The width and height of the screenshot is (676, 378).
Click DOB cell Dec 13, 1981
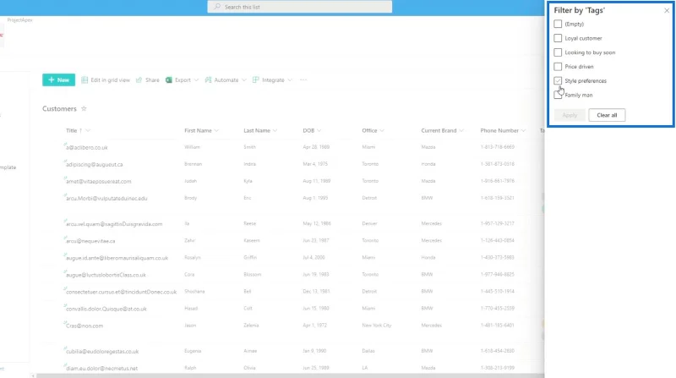(x=316, y=291)
